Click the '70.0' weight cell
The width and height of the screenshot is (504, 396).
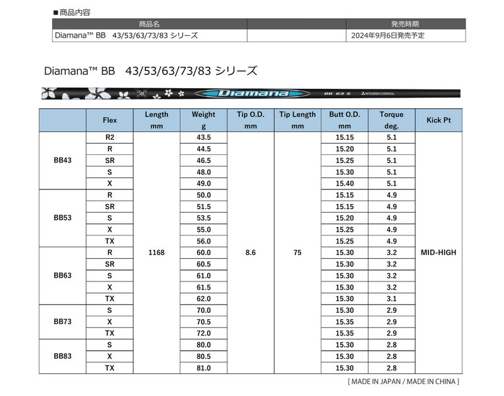(203, 310)
